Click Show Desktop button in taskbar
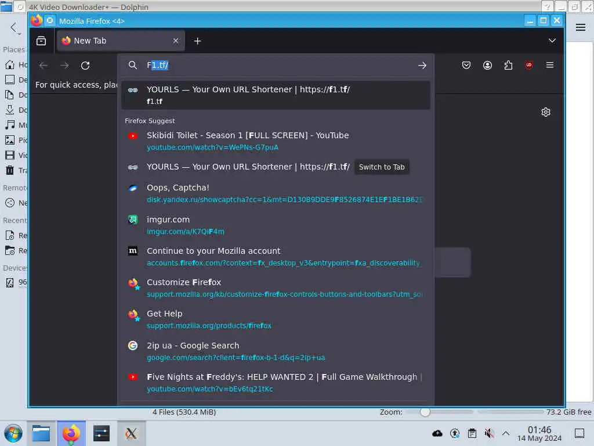 click(x=579, y=433)
